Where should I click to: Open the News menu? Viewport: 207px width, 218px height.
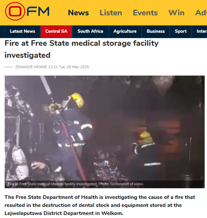click(x=78, y=13)
